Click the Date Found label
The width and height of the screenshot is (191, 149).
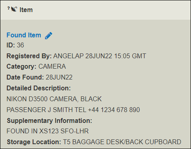click(x=25, y=77)
